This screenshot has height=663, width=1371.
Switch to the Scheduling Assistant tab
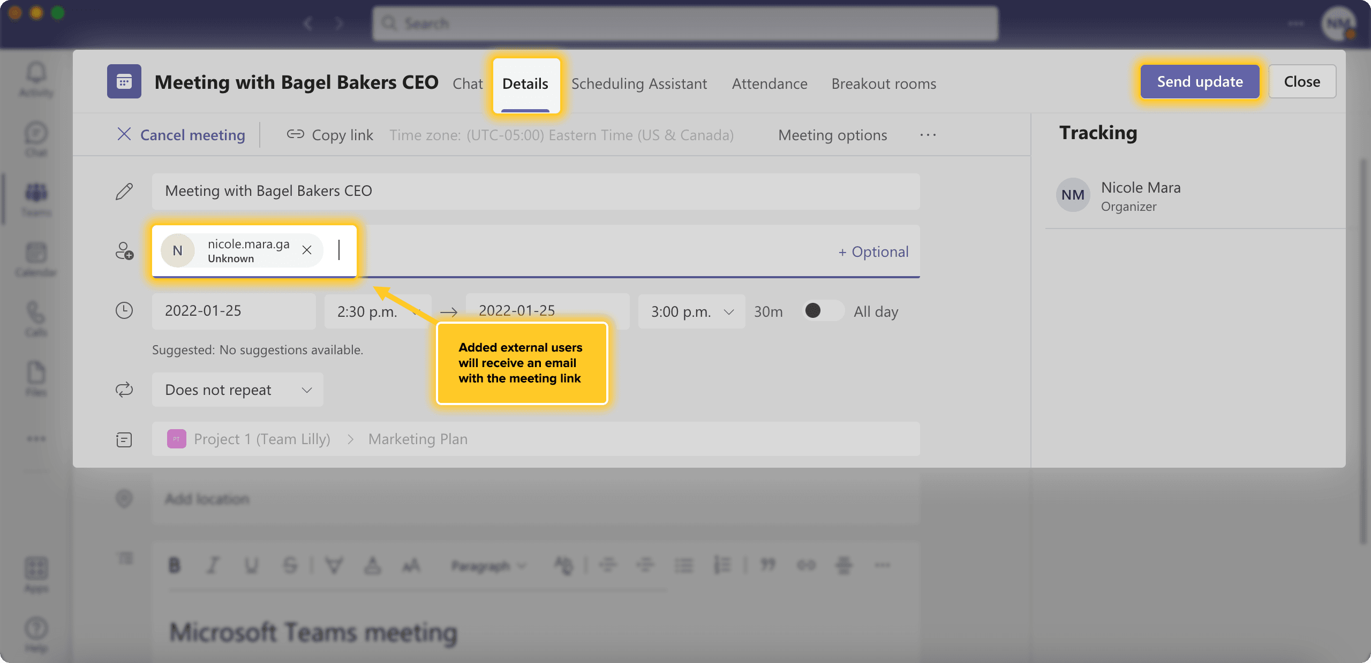(639, 82)
